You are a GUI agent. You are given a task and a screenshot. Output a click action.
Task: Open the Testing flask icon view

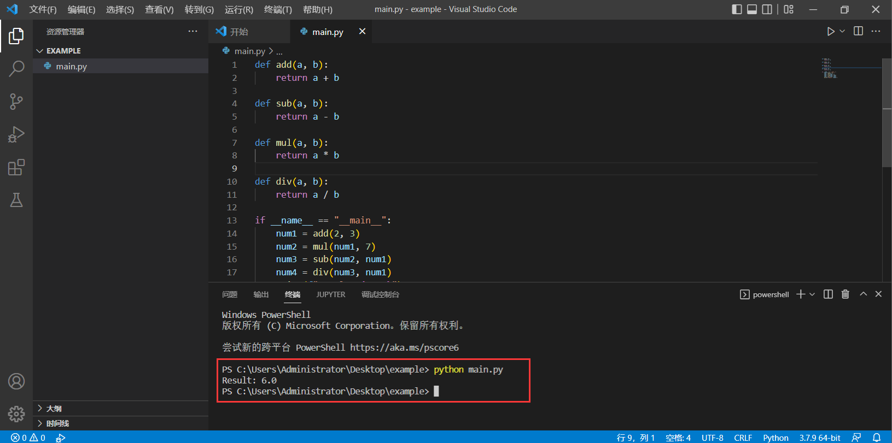16,200
